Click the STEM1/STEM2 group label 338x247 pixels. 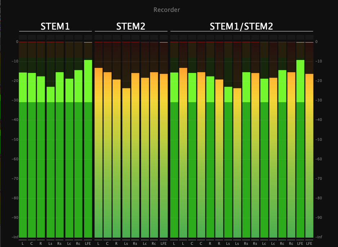[x=241, y=26]
